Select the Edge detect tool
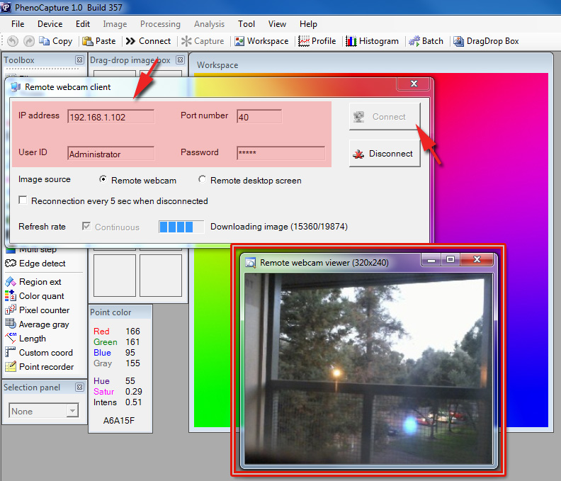The width and height of the screenshot is (561, 481). click(x=42, y=264)
